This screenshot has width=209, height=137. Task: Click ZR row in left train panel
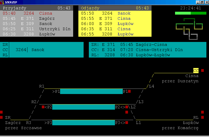[42, 45]
